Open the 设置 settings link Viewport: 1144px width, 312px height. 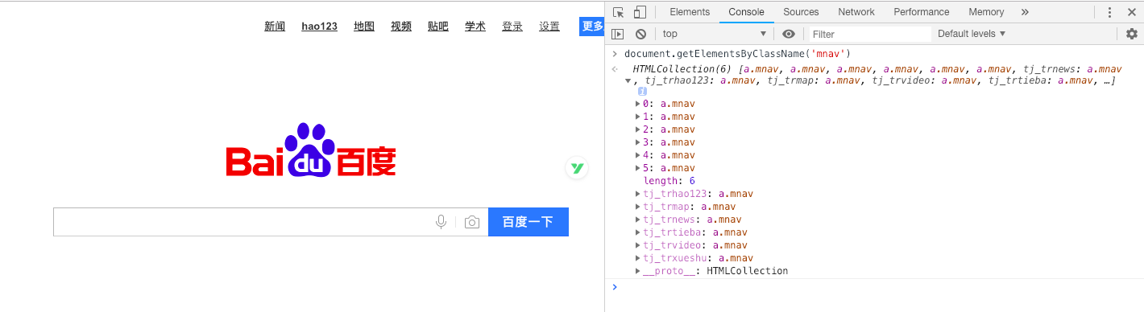coord(549,27)
